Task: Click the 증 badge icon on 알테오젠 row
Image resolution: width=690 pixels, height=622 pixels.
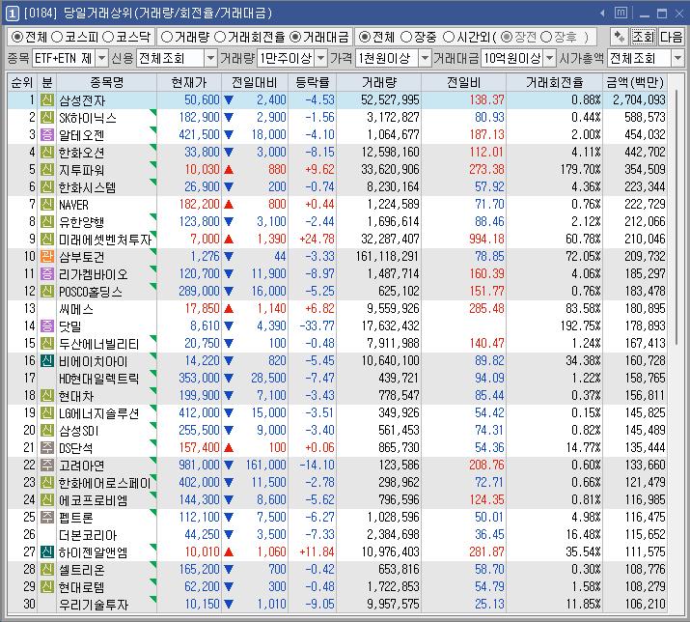Action: pyautogui.click(x=47, y=135)
